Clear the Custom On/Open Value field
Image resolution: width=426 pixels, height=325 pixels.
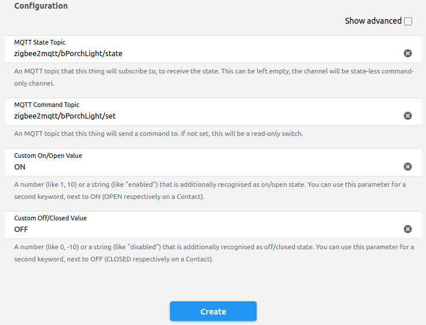pos(408,167)
